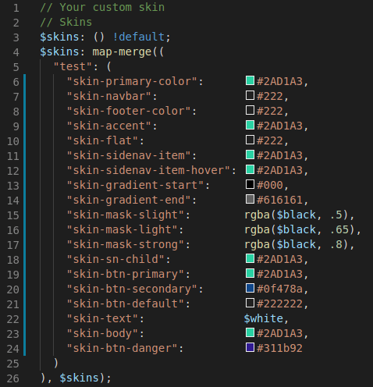Screen dimensions: 373x387
Task: Click the skin-accent teal swatch
Action: [250, 125]
